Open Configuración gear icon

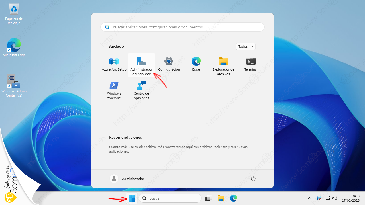click(169, 64)
